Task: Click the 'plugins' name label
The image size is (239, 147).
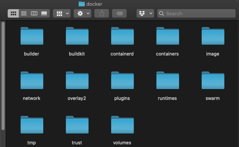Action: point(122,98)
